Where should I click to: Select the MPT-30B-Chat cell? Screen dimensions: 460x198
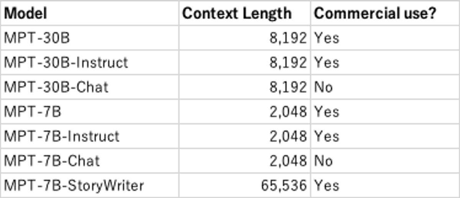tap(90, 87)
